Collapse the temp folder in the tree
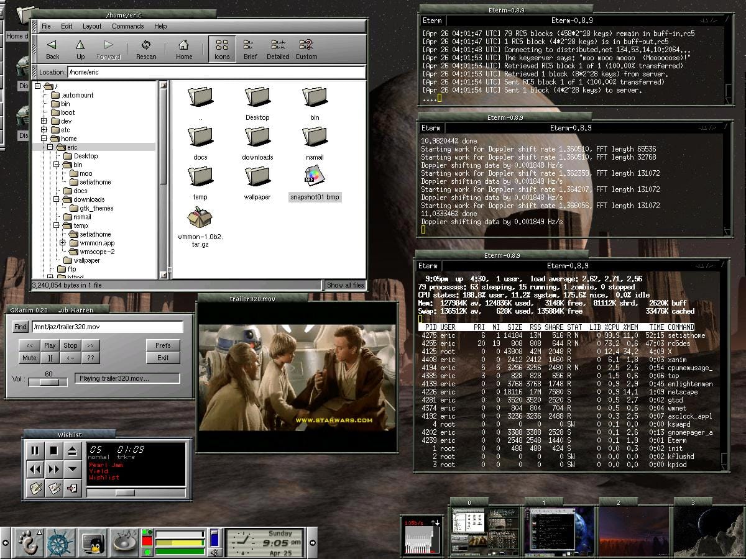This screenshot has width=746, height=559. [57, 225]
